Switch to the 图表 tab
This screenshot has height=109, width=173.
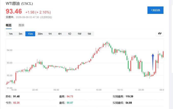click(x=21, y=25)
